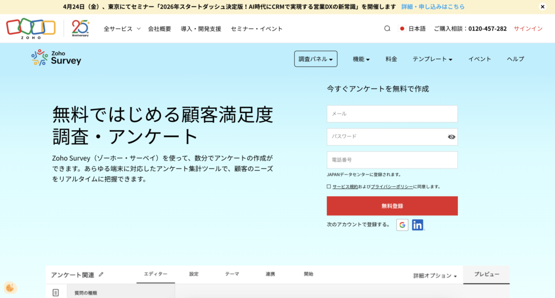
Task: Close the seminar announcement banner
Action: coord(542,7)
